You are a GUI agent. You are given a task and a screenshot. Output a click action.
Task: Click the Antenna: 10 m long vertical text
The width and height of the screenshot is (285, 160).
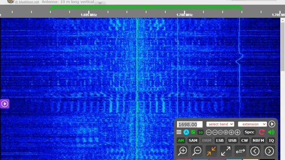(x=68, y=2)
